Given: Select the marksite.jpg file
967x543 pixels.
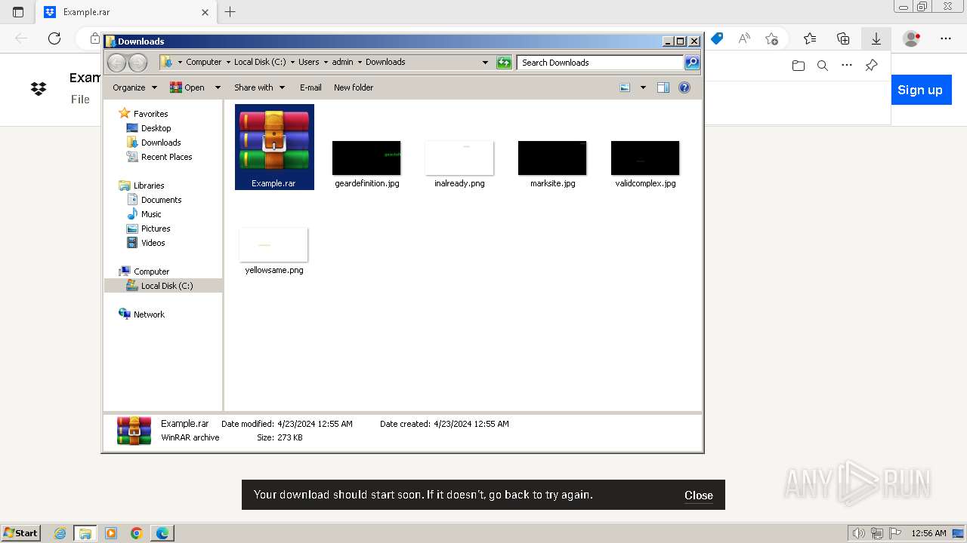Looking at the screenshot, I should point(552,164).
